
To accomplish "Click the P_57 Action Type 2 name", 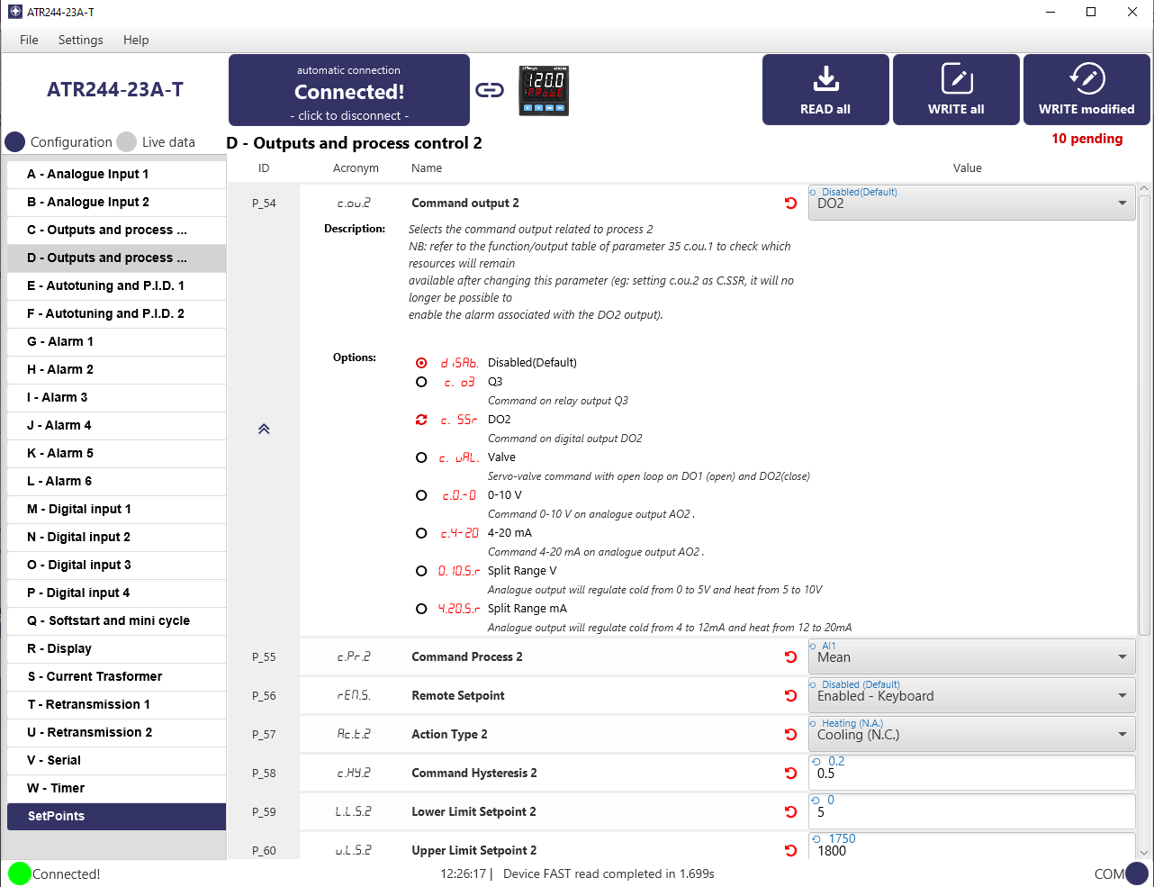I will [449, 735].
